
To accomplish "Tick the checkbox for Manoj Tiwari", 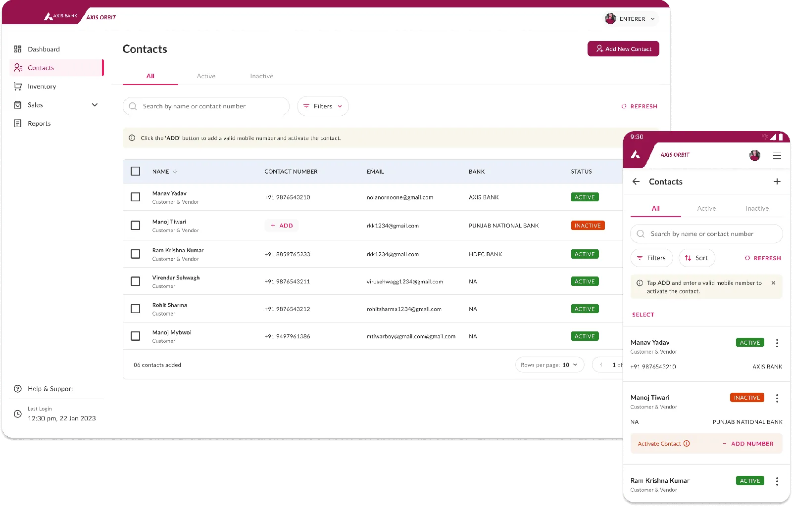I will pyautogui.click(x=135, y=226).
